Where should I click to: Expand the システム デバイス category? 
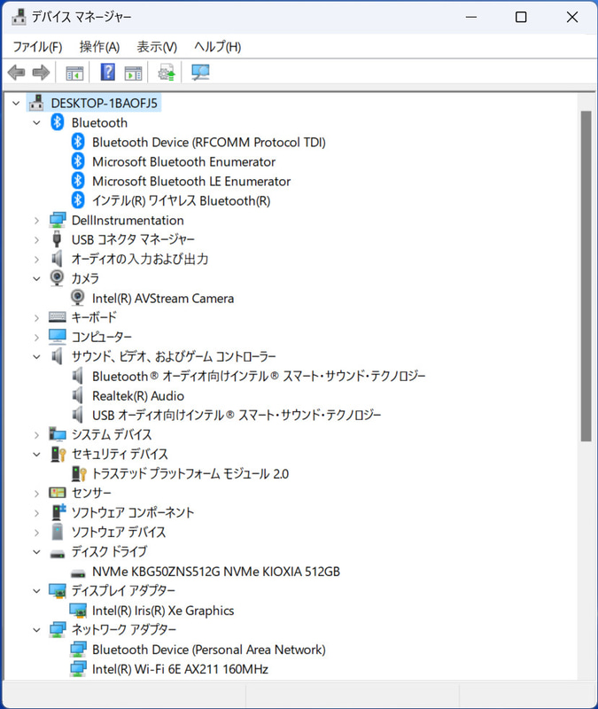point(36,435)
